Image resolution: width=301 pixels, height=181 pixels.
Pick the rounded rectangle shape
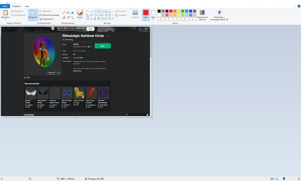[x=102, y=11]
